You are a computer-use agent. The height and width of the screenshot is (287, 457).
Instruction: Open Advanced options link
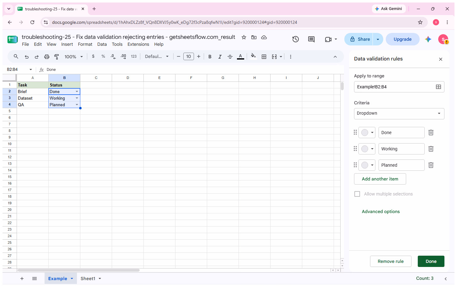click(381, 211)
